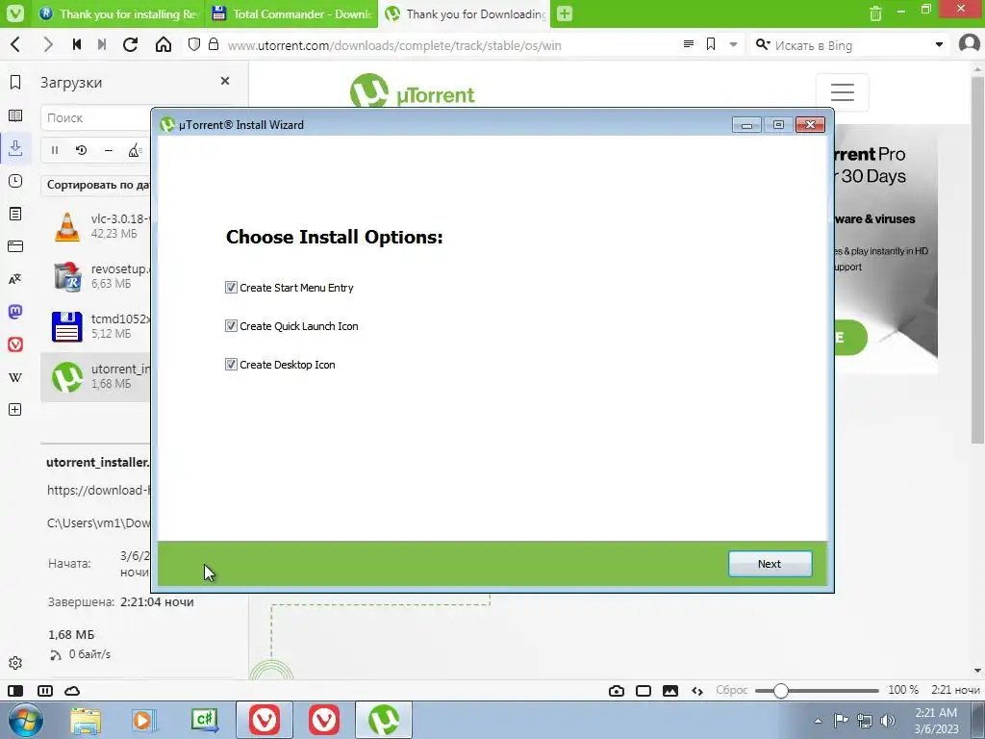Viewport: 985px width, 739px height.
Task: Select utorrent_installer download entry
Action: pos(95,377)
